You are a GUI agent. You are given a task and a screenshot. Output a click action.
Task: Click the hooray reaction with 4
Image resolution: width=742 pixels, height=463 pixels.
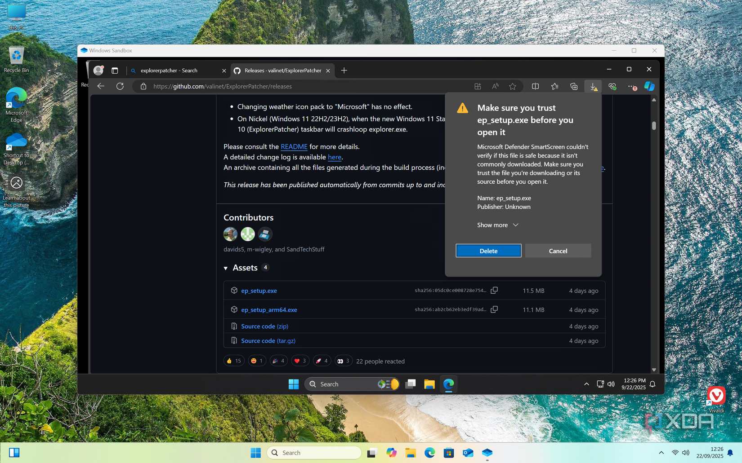[x=279, y=361]
